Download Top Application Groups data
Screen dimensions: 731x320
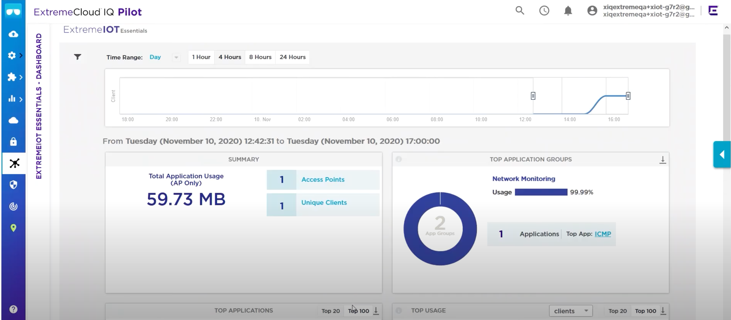pyautogui.click(x=663, y=160)
